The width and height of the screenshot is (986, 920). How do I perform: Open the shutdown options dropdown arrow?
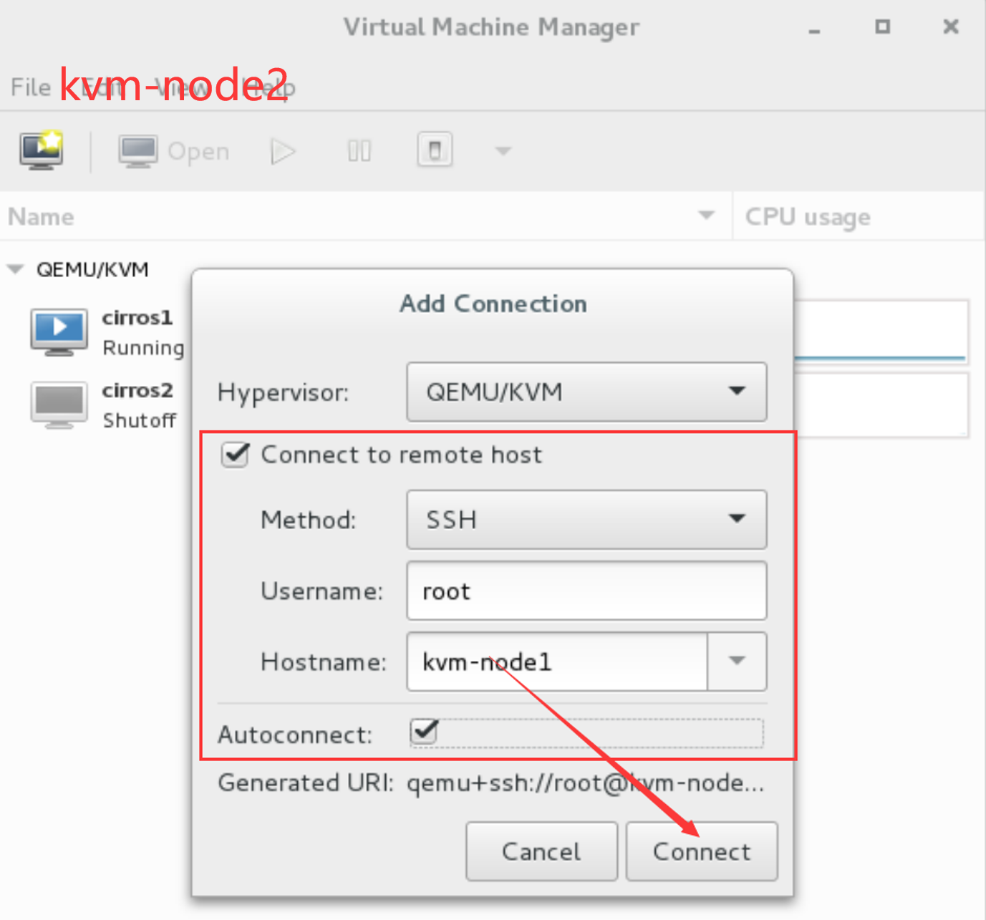tap(503, 151)
